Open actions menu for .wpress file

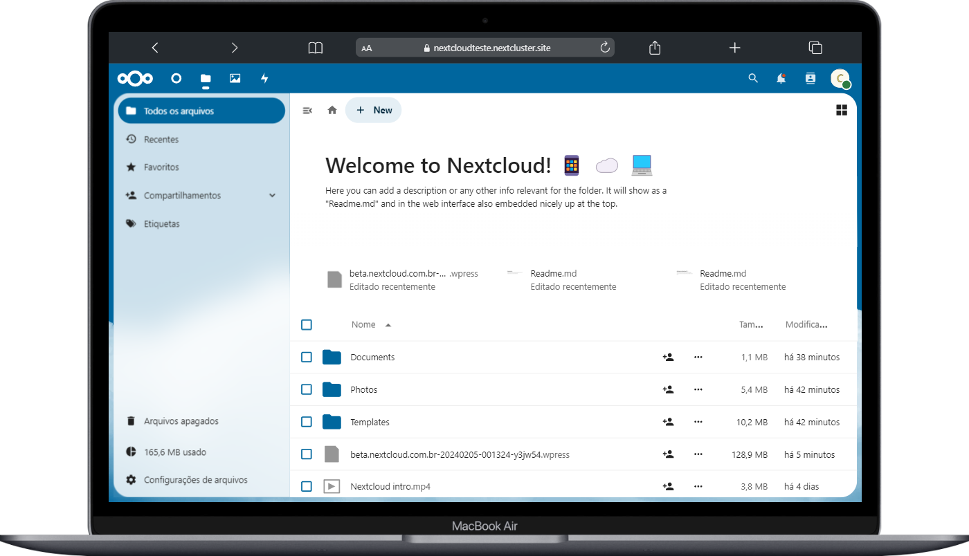(698, 454)
